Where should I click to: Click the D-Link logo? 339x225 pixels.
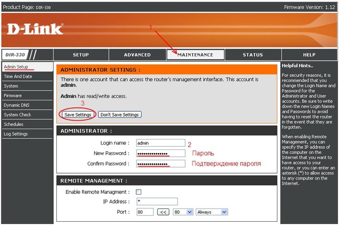(x=35, y=29)
